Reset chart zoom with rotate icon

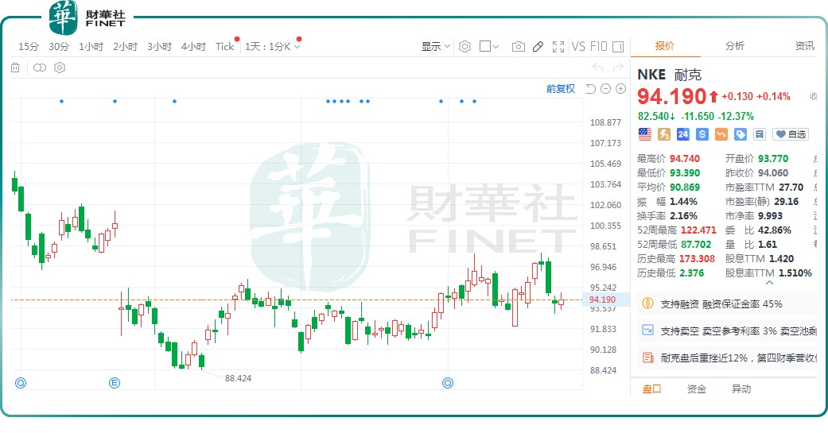pyautogui.click(x=591, y=89)
